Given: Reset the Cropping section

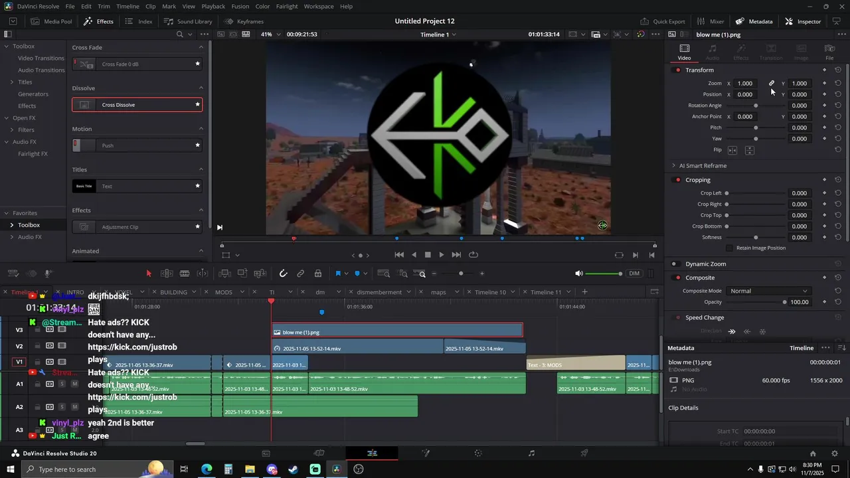Looking at the screenshot, I should tap(838, 180).
